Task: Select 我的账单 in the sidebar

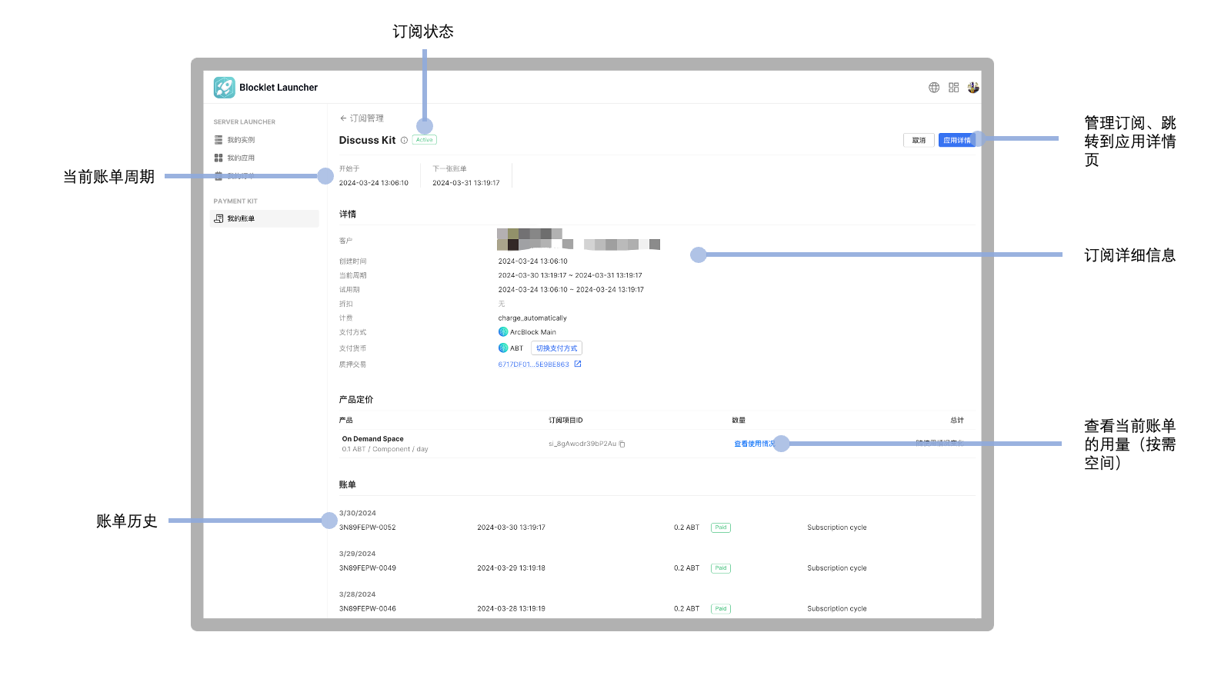Action: [x=240, y=219]
